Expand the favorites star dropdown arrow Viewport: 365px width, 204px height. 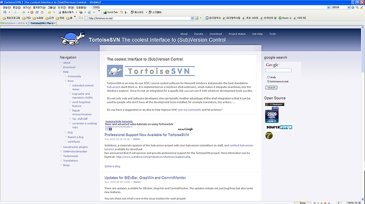[54, 12]
